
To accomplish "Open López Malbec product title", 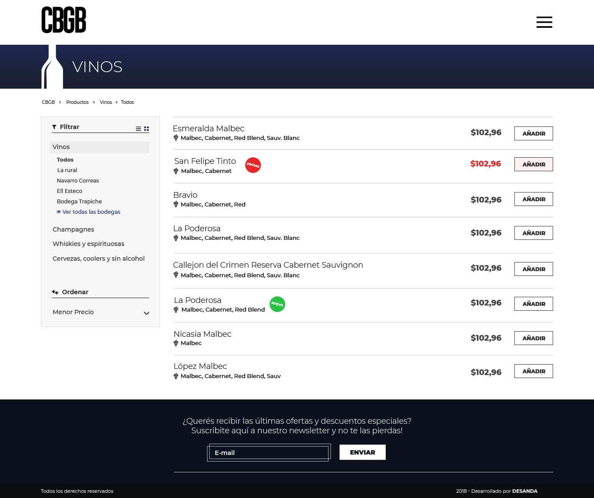I will [200, 366].
